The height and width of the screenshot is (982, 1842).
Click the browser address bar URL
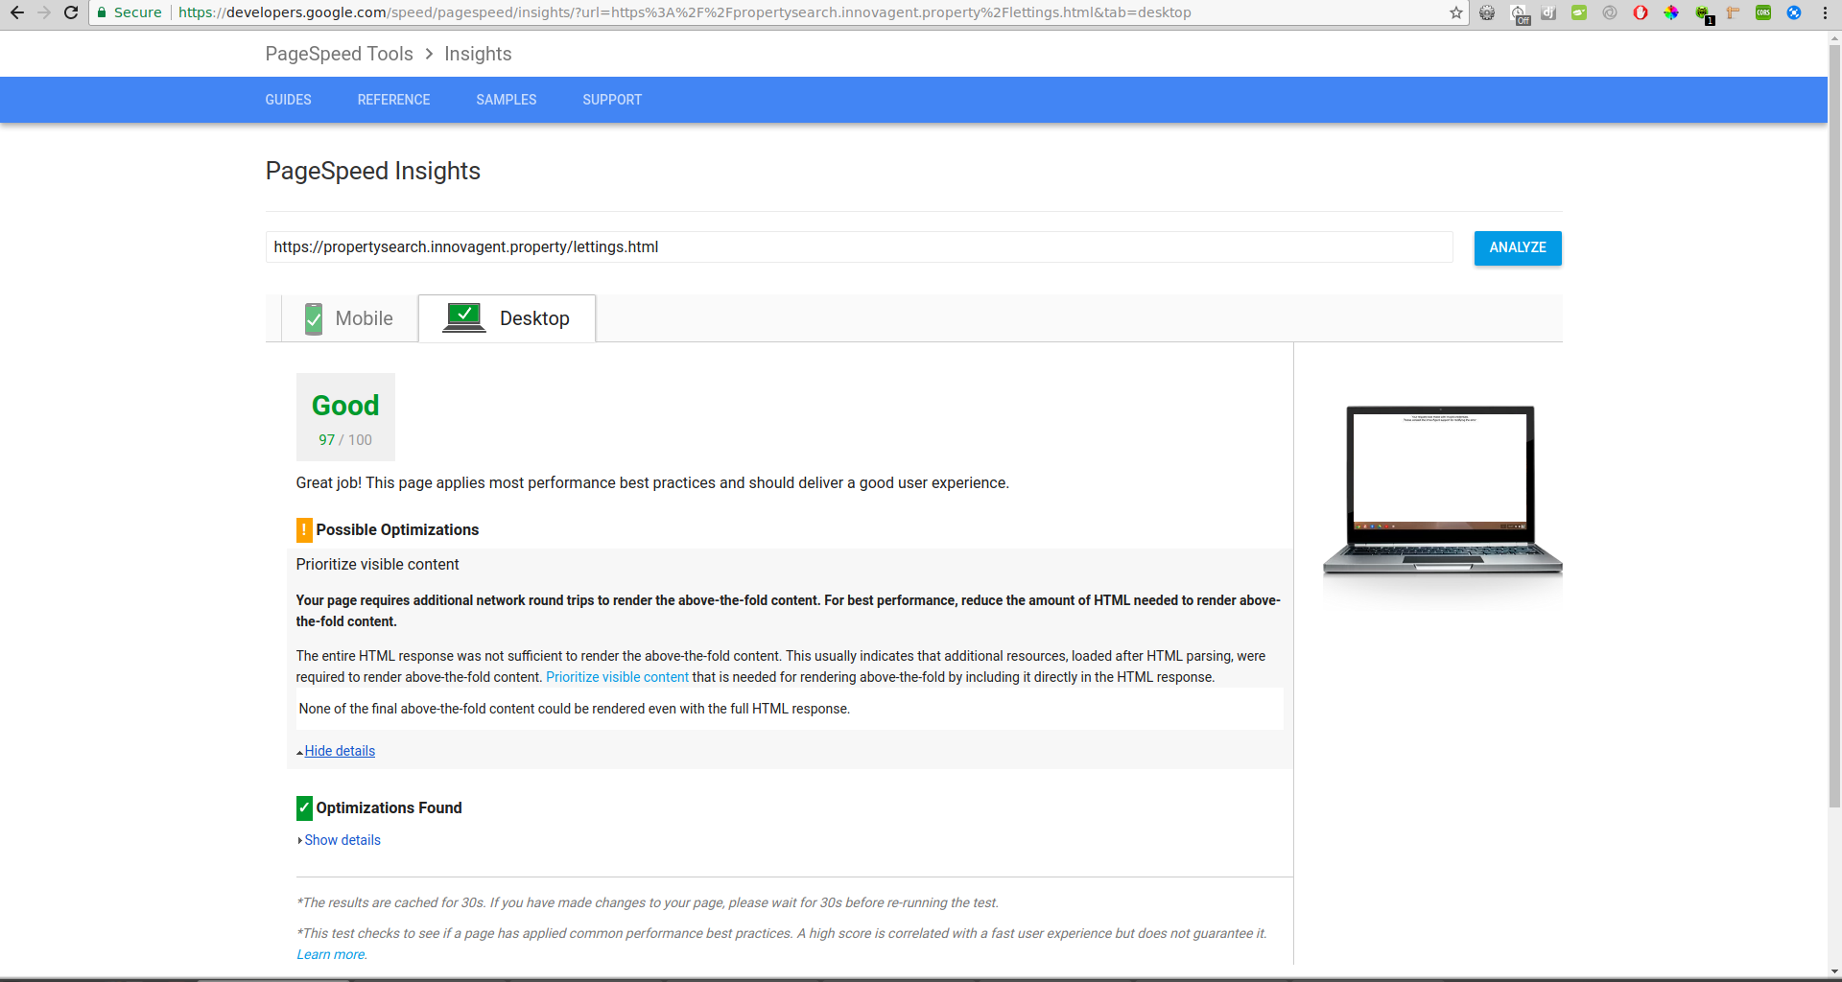click(x=685, y=12)
